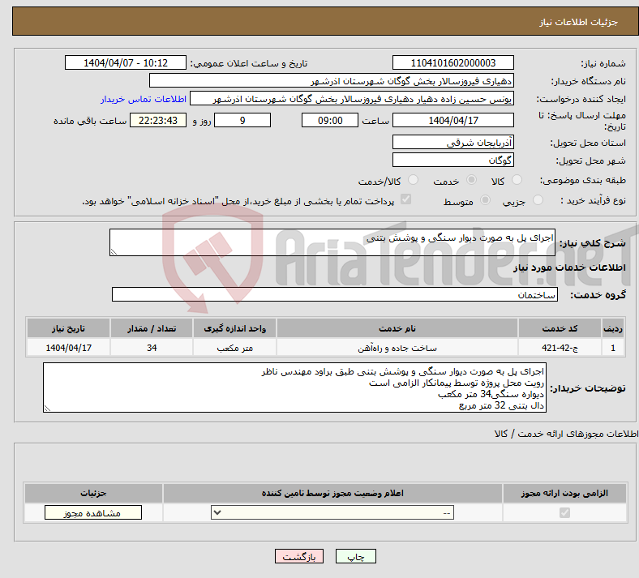Toggle the اسناد خزانه اسلامی payment checkbox
The width and height of the screenshot is (639, 578).
(406, 199)
